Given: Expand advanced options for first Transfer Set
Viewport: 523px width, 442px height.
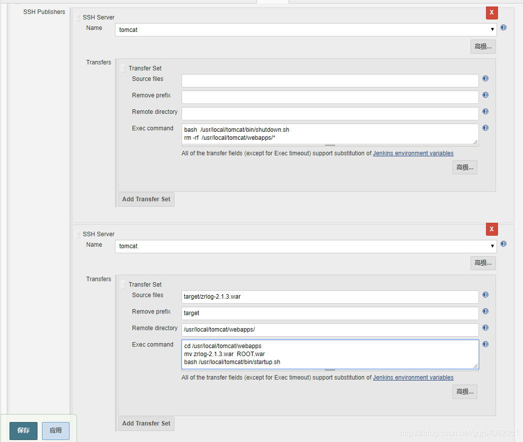Looking at the screenshot, I should coord(465,167).
